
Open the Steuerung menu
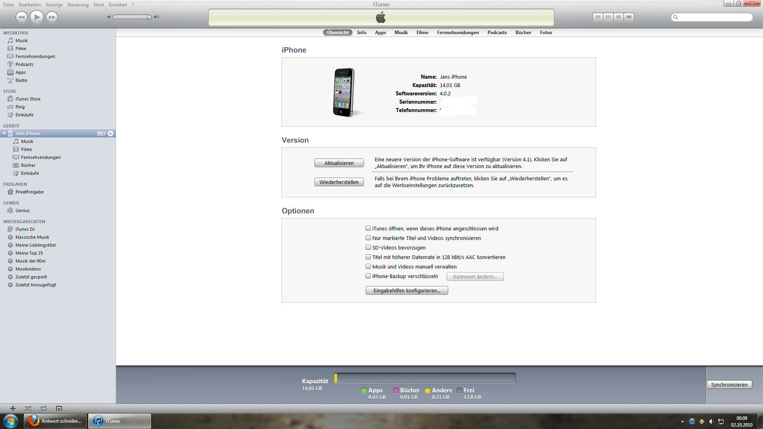(x=77, y=5)
